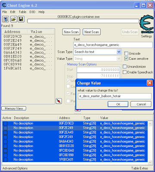Open the Scan Type dropdown

(x=119, y=52)
